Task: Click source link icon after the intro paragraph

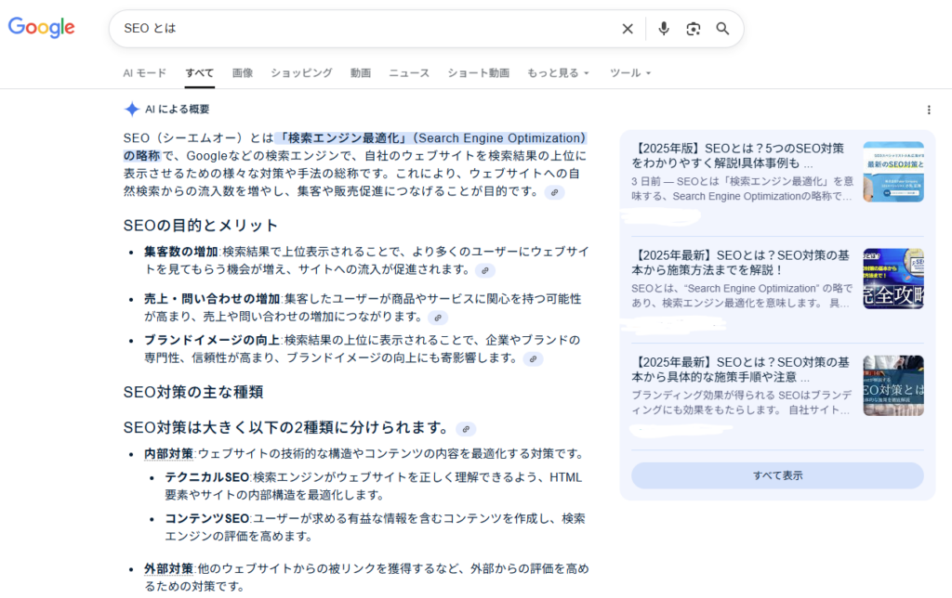Action: 554,192
